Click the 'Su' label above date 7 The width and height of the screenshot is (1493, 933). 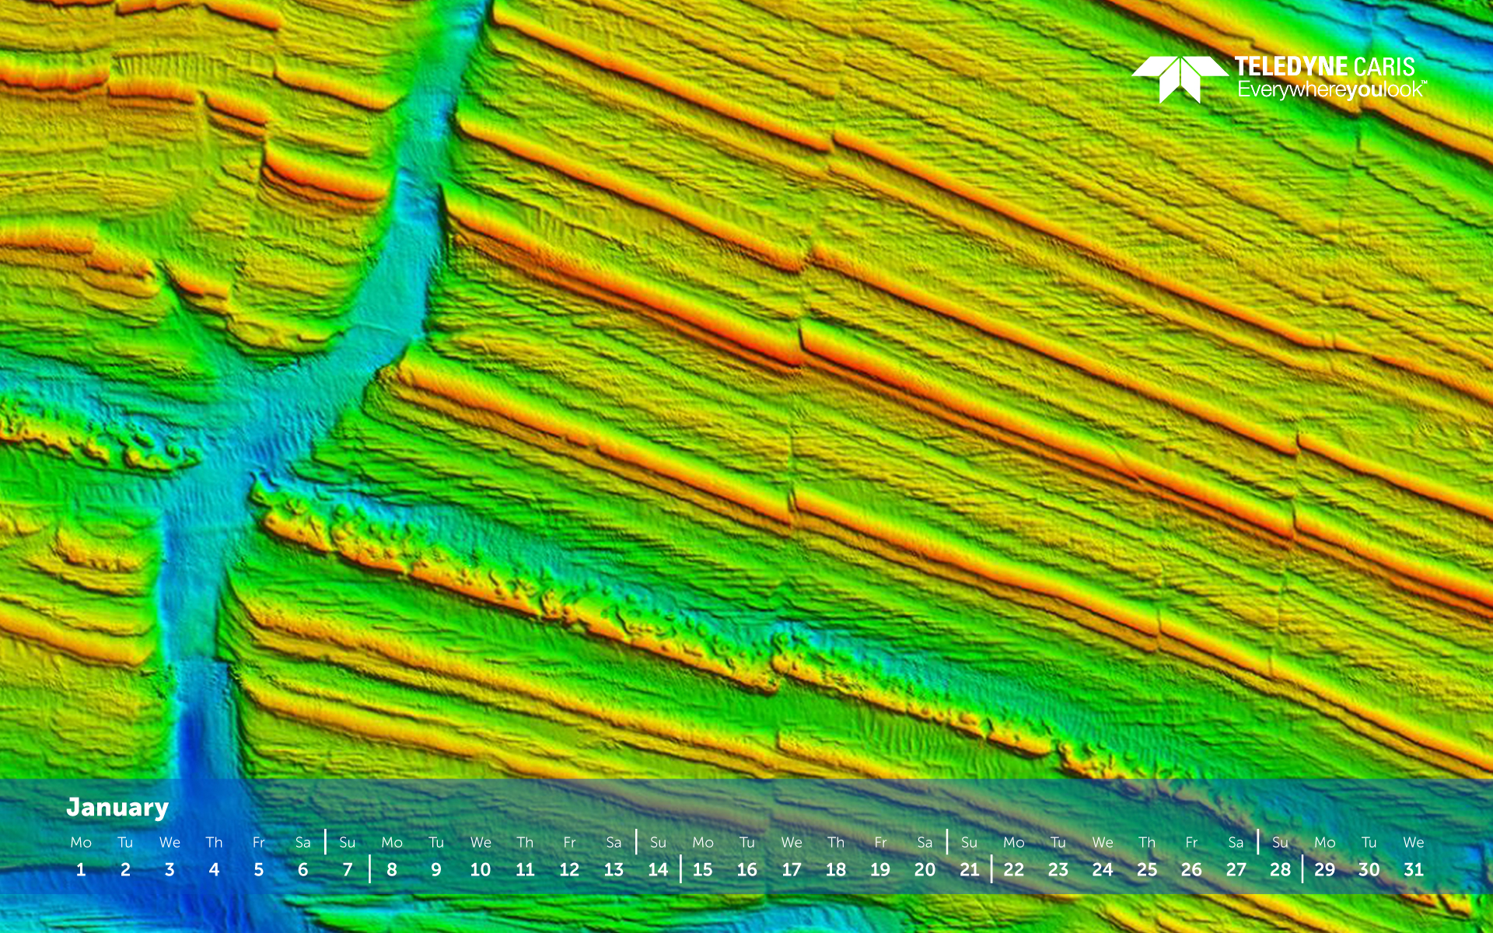point(348,843)
